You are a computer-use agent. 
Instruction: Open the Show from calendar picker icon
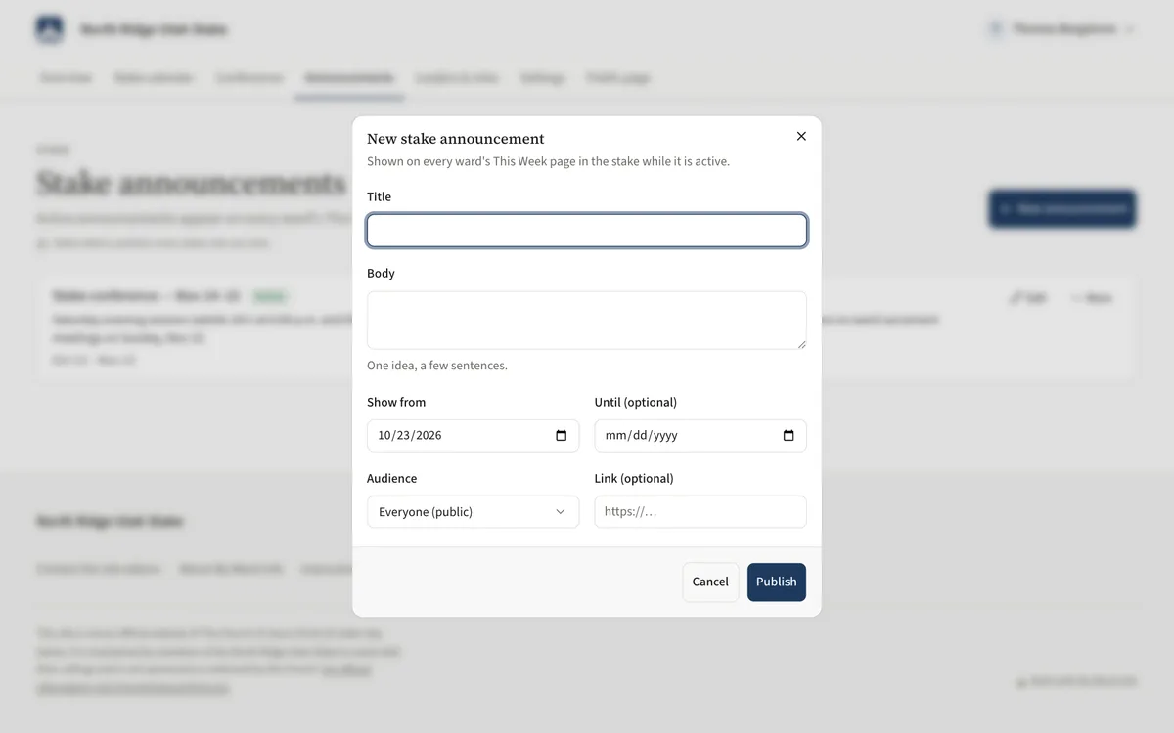click(562, 436)
